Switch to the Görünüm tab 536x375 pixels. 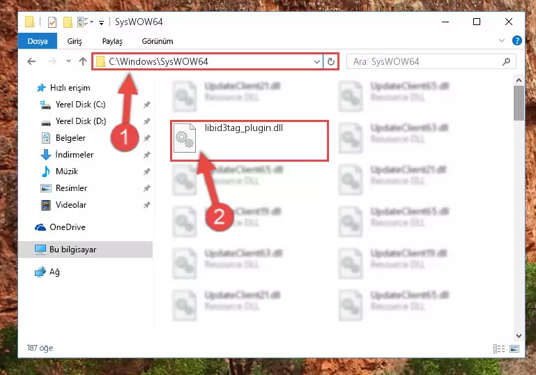[158, 41]
